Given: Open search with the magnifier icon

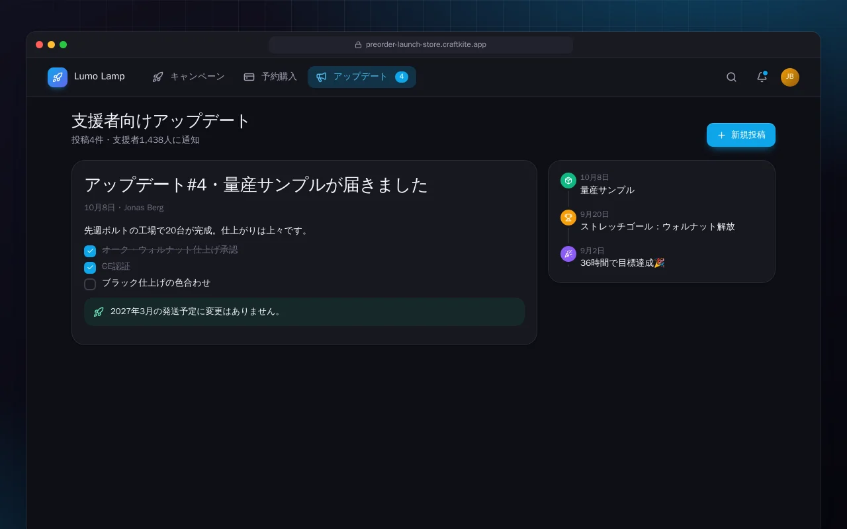Looking at the screenshot, I should coord(731,77).
